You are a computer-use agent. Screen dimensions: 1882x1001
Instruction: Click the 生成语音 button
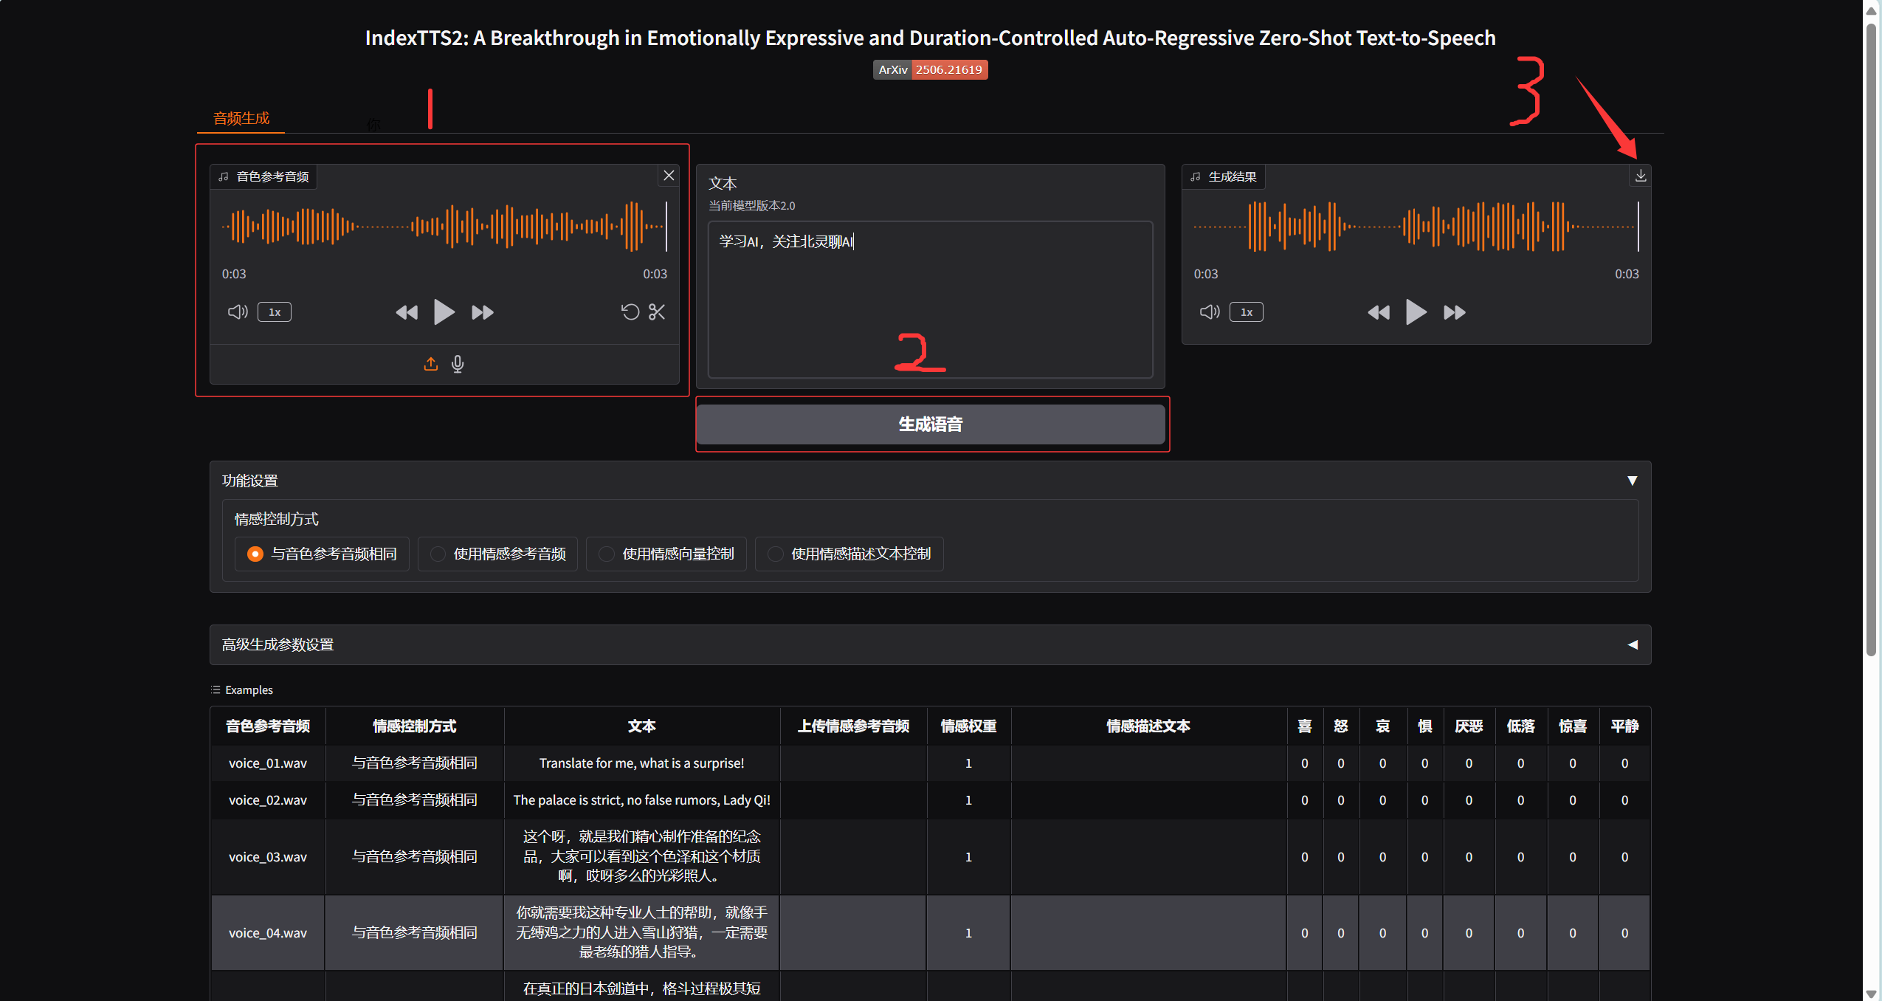tap(930, 424)
